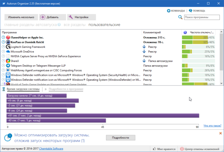This screenshot has width=224, height=152.
Task: Toggle delay clock icon for WebMoney Agent
Action: 3,70
